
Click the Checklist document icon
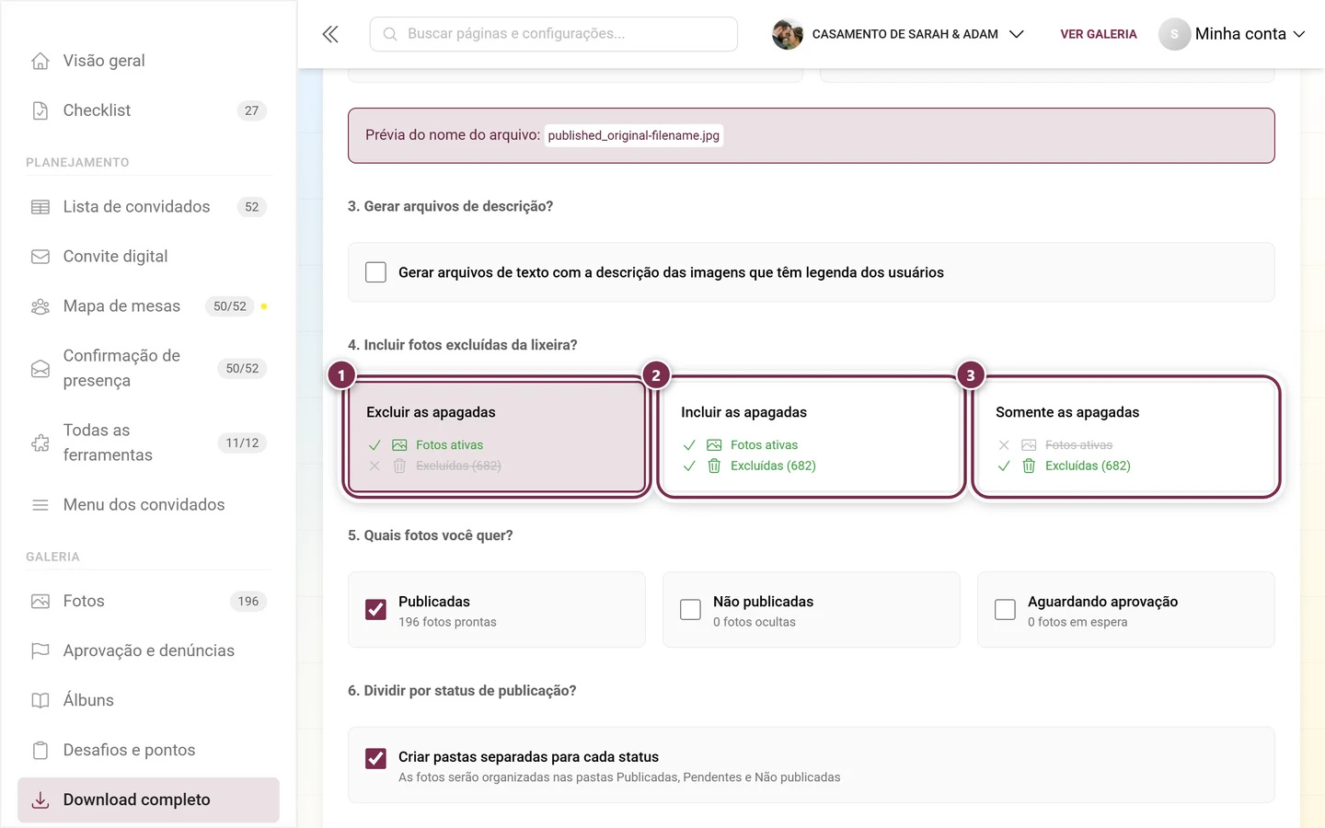[40, 110]
